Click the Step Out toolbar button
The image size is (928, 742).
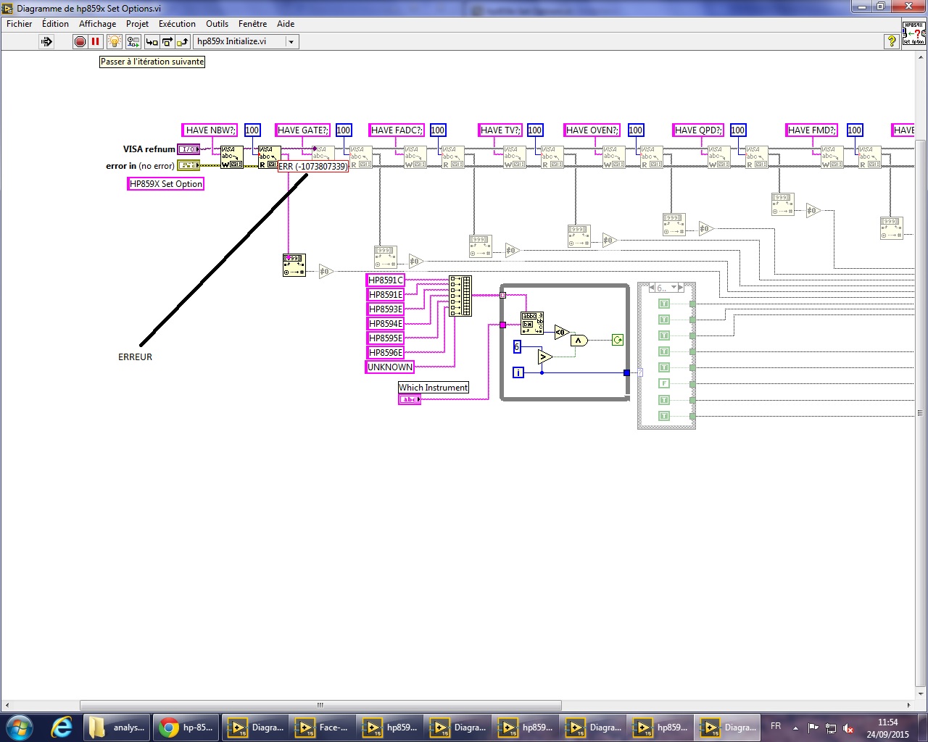point(182,41)
